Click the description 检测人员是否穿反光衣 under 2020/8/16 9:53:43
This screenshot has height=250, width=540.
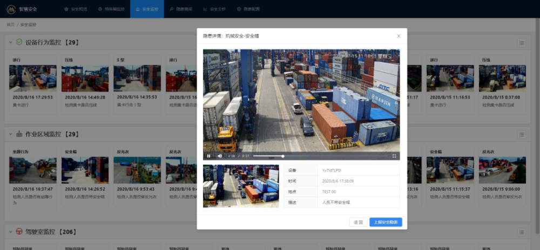tap(137, 197)
